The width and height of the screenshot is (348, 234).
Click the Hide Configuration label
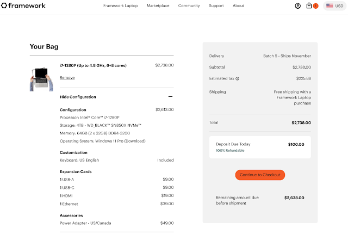click(x=78, y=97)
